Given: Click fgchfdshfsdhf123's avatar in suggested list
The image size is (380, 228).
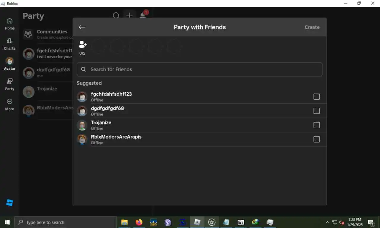Looking at the screenshot, I should [82, 96].
